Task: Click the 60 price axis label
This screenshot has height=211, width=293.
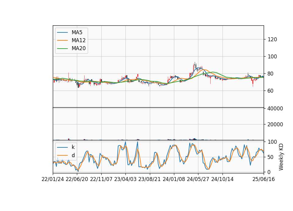Action: point(271,91)
